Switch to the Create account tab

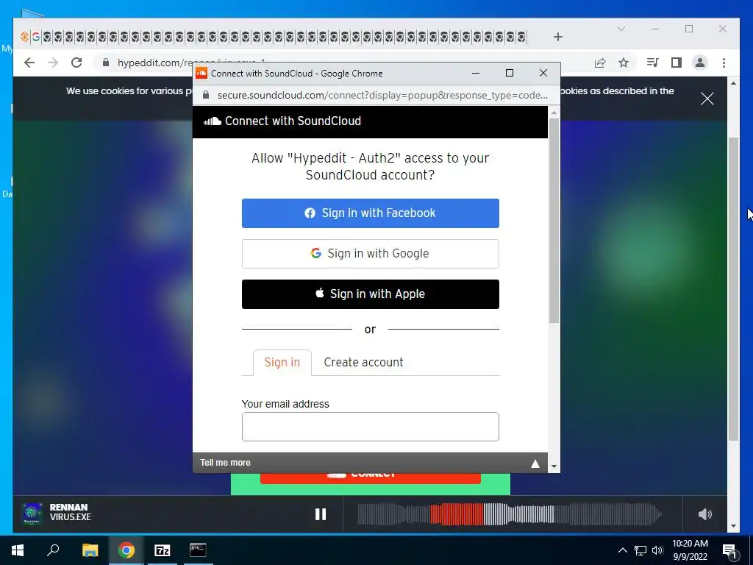point(363,362)
